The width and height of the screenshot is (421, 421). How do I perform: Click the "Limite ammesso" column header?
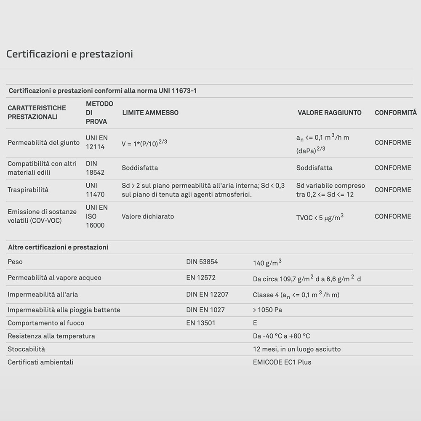150,112
